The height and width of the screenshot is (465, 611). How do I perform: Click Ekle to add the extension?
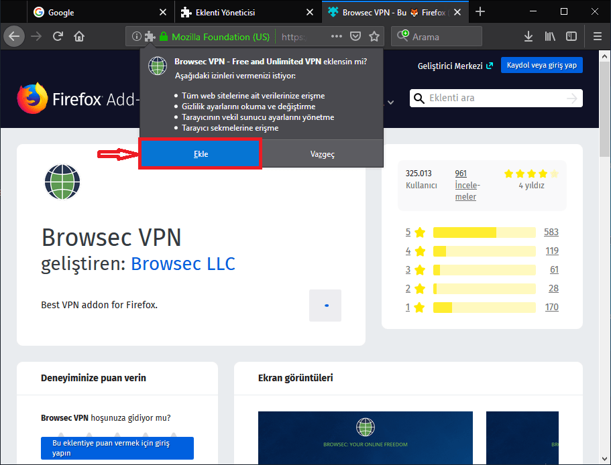click(x=201, y=154)
